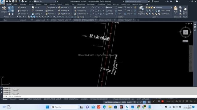
Task: Click the Rotate tool
Action: pyautogui.click(x=119, y=7)
